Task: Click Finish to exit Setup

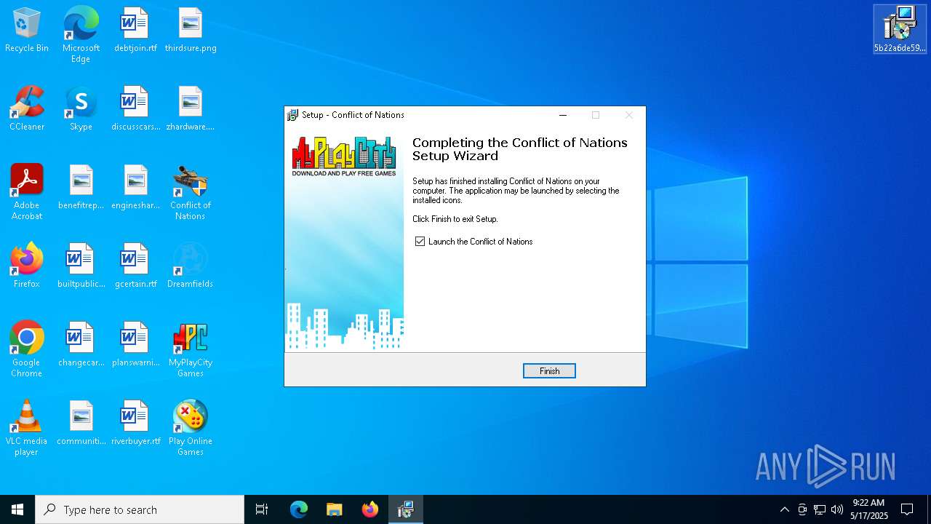Action: click(549, 371)
